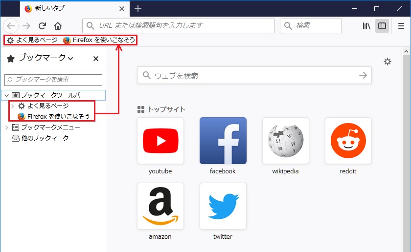Viewport: 411px width, 252px height.
Task: Open the hamburger application menu
Action: [401, 26]
